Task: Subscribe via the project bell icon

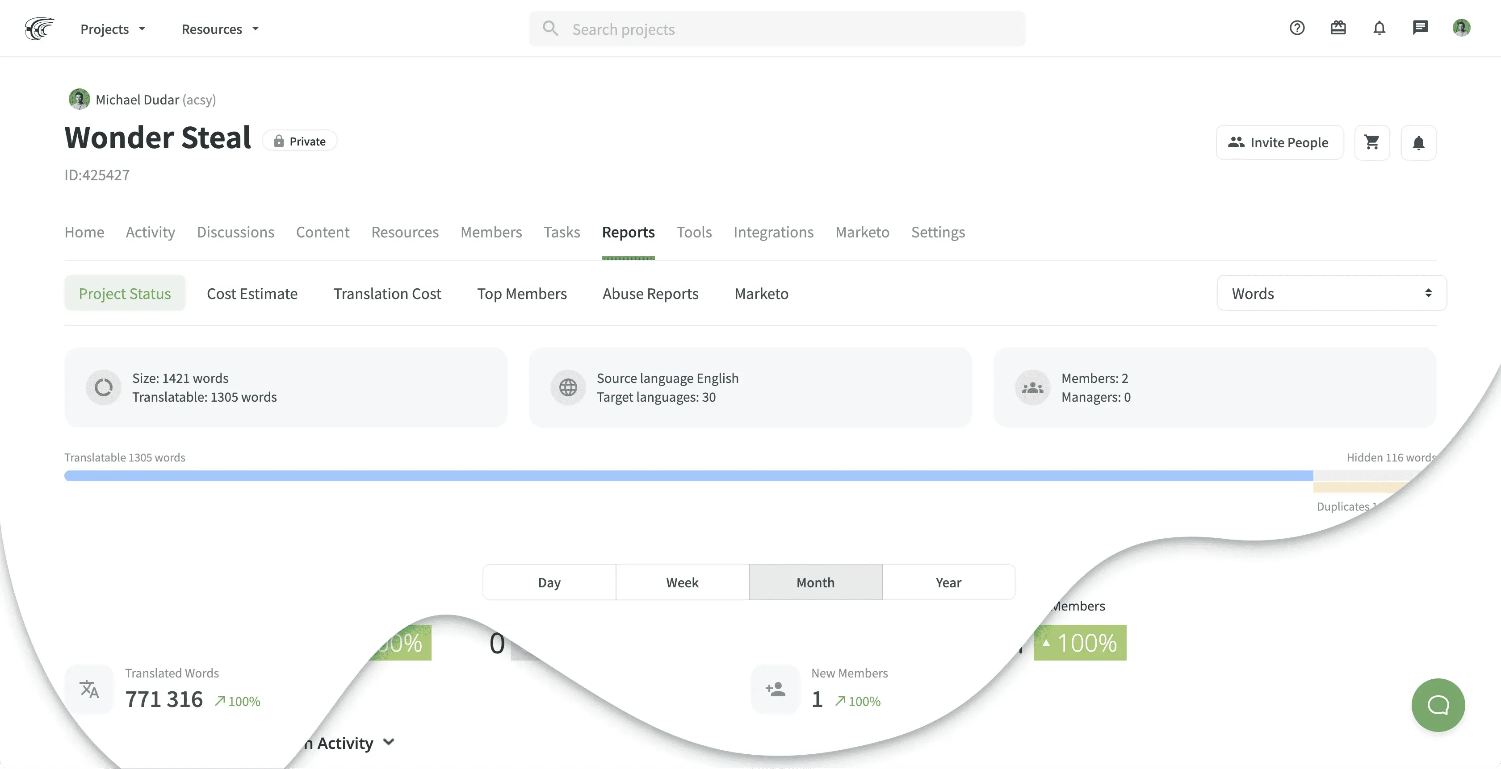Action: click(1419, 142)
